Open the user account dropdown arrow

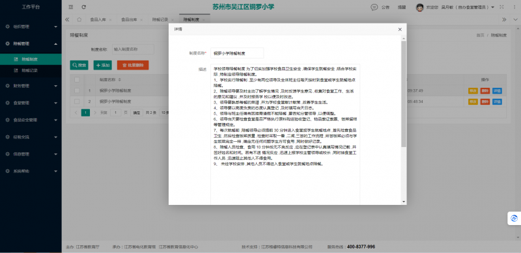point(493,7)
